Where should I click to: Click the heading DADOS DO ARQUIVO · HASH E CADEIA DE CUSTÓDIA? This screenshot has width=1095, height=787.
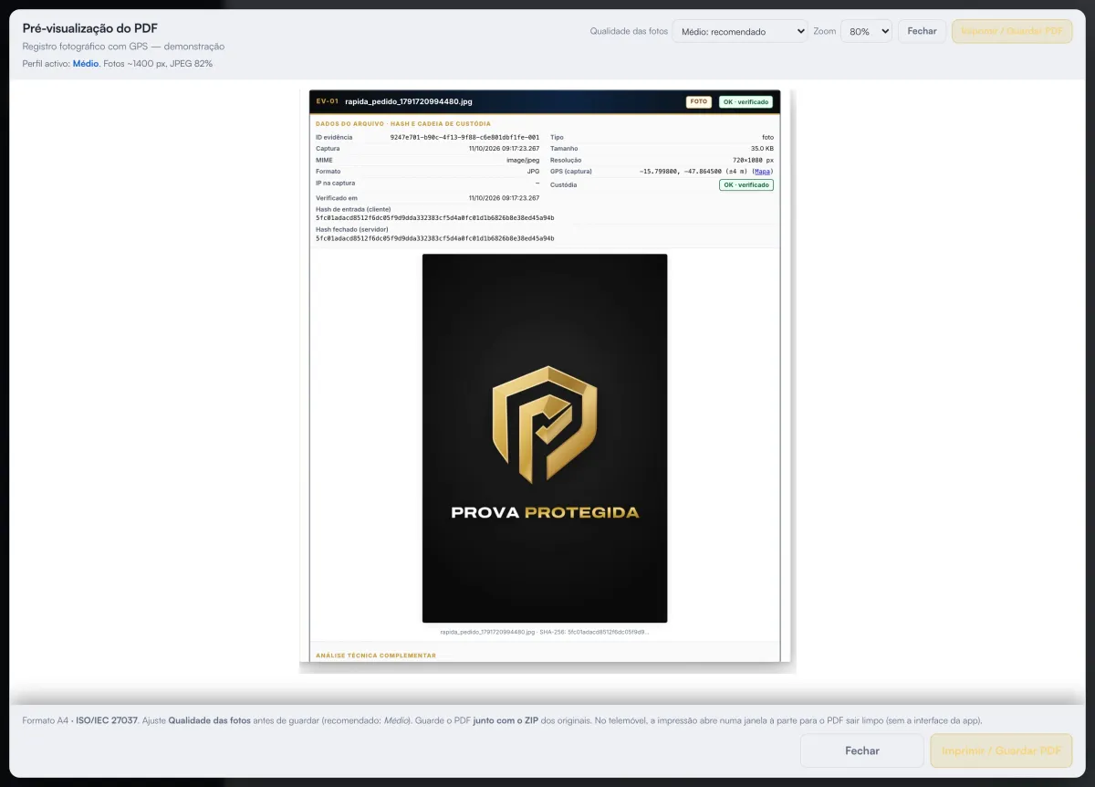coord(403,123)
